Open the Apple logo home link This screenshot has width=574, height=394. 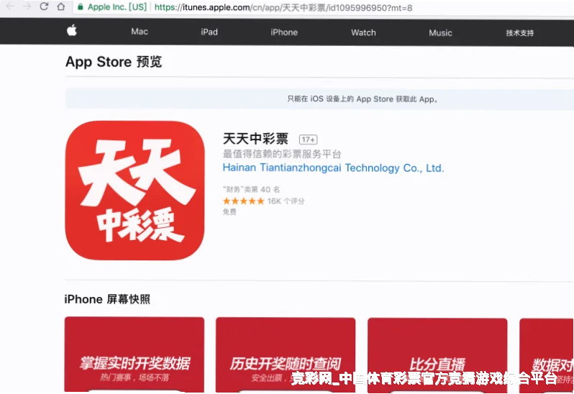72,31
